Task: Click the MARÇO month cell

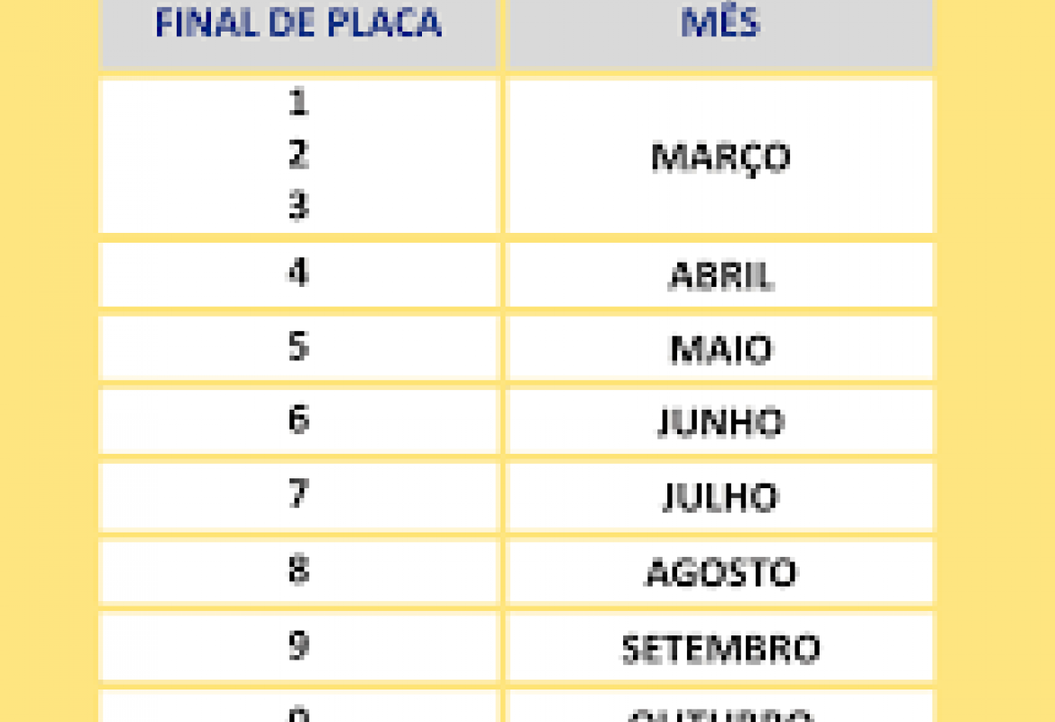Action: pos(720,157)
